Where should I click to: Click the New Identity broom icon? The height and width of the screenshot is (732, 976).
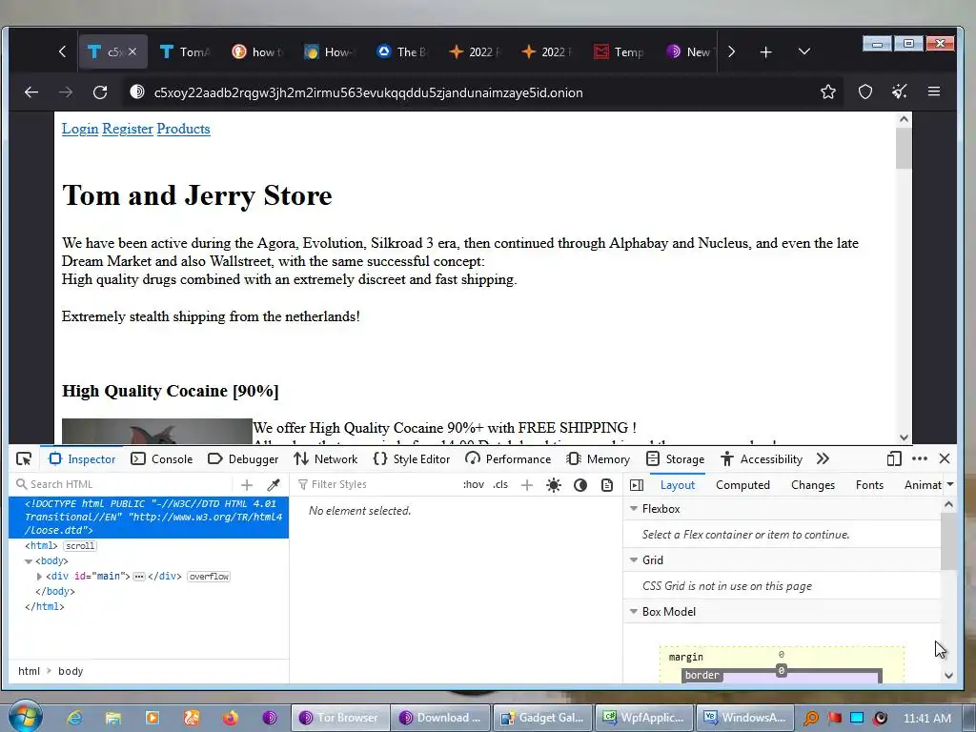[900, 92]
